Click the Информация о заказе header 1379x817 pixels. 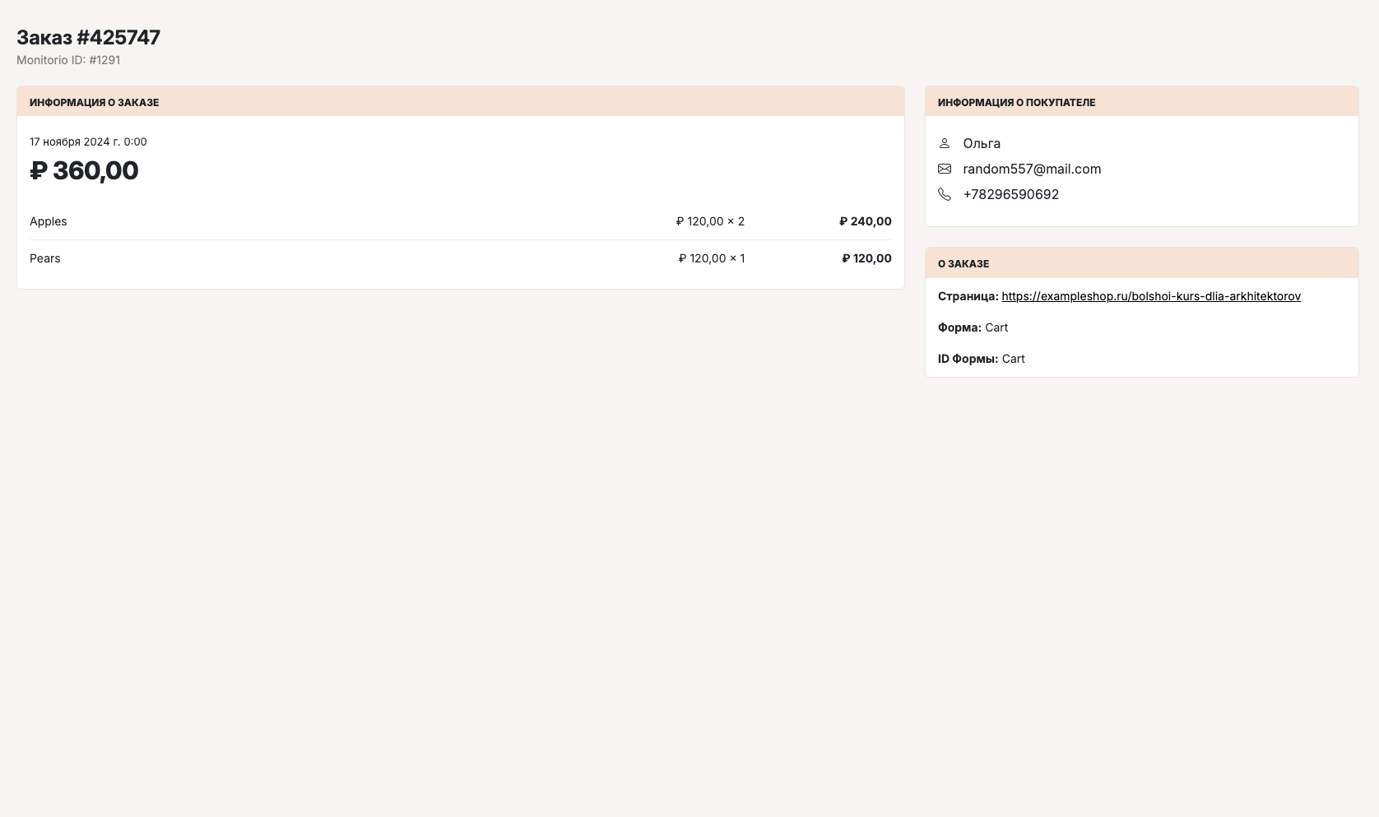[x=94, y=102]
